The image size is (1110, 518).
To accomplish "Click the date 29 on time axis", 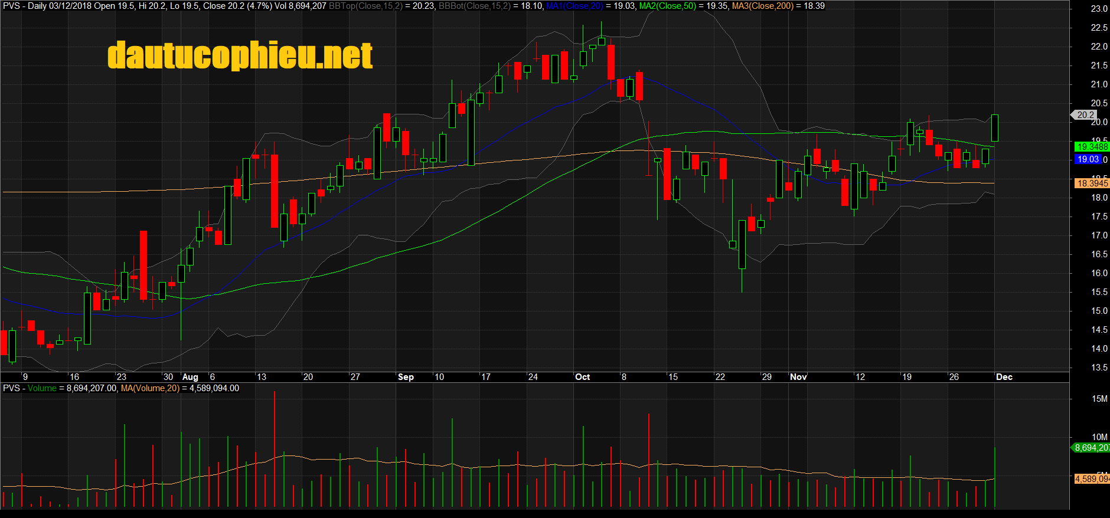I will (766, 377).
